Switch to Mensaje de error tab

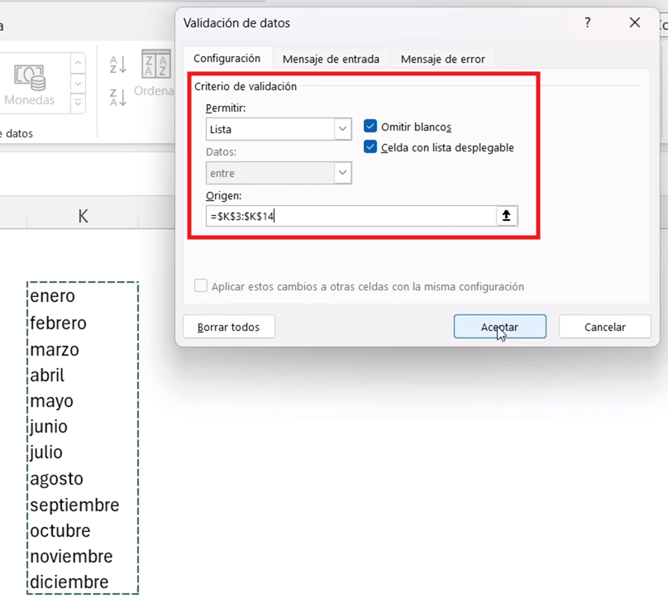click(442, 59)
